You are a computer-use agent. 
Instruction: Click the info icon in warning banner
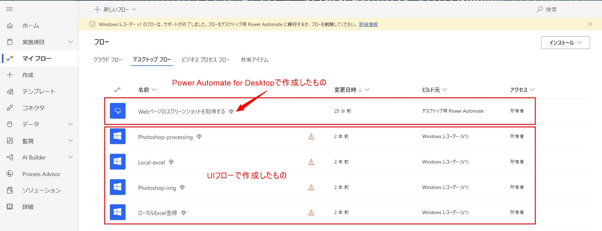pyautogui.click(x=92, y=24)
